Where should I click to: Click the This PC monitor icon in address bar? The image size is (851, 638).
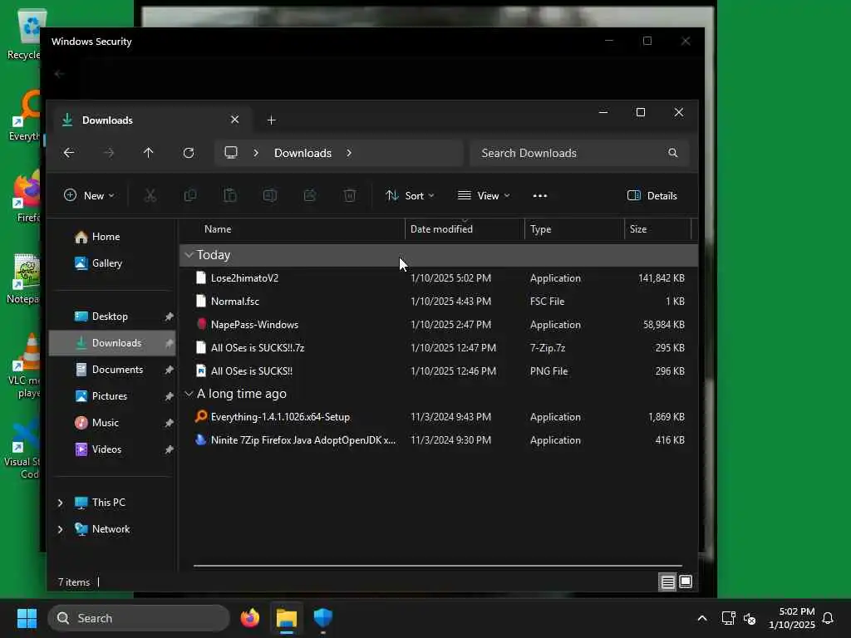pos(231,153)
